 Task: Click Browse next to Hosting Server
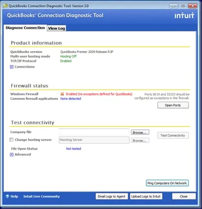click(x=140, y=141)
